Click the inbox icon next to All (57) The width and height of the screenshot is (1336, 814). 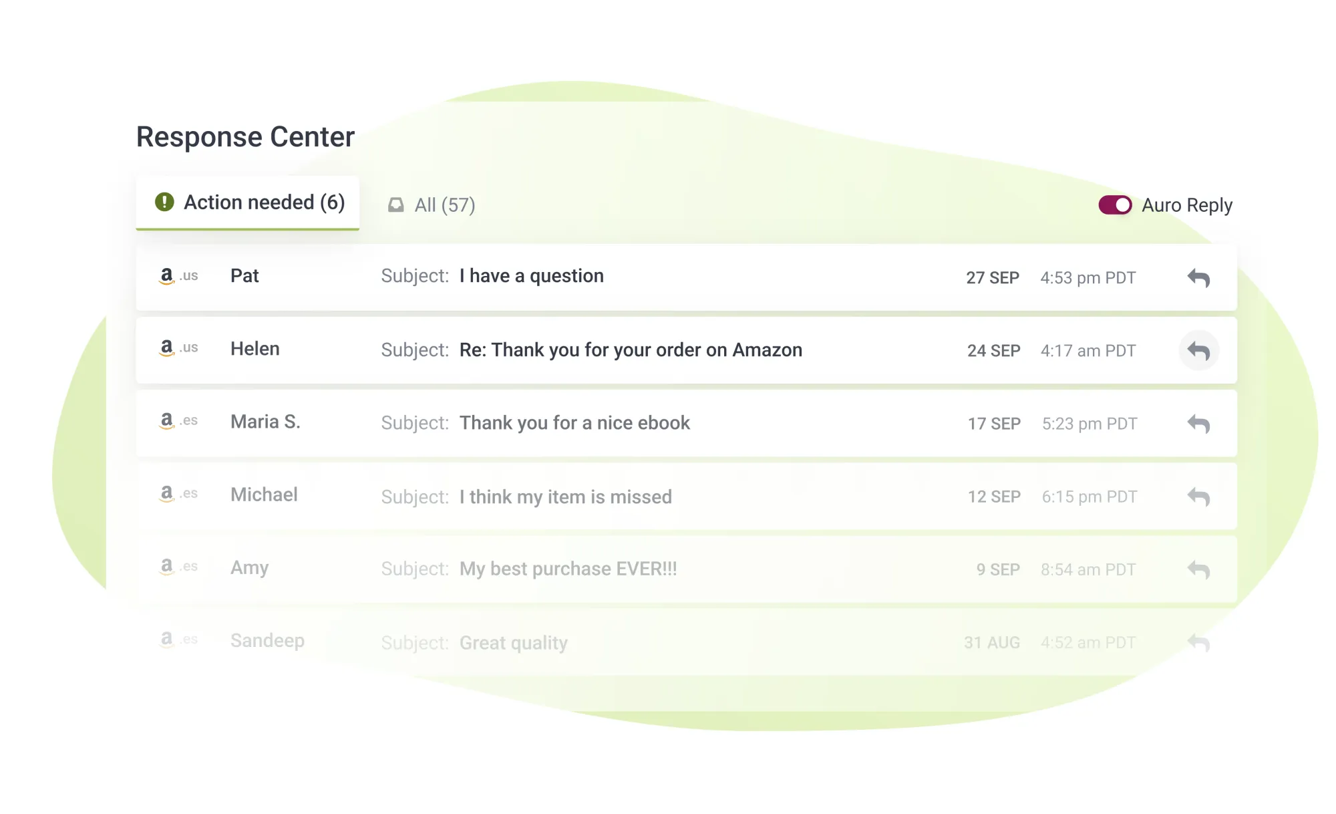tap(395, 205)
